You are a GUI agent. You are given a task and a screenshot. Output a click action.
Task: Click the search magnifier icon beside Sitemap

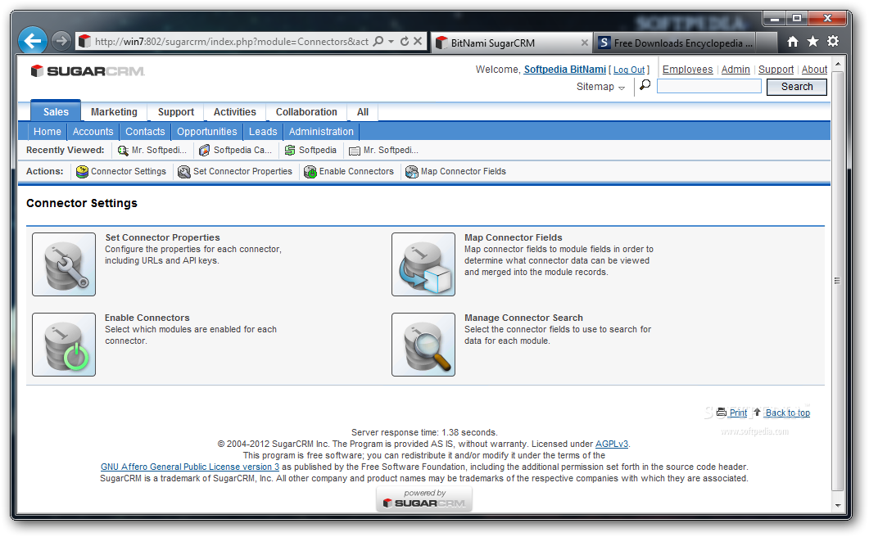pyautogui.click(x=645, y=85)
